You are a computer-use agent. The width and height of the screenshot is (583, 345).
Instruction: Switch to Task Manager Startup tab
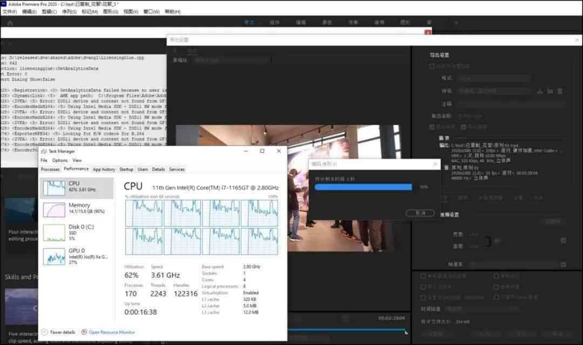point(126,169)
